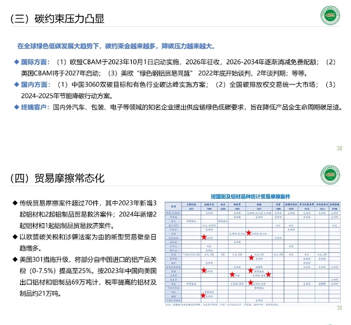Click the line 起铝材和1起铝制品贸易救济案件

(67, 226)
